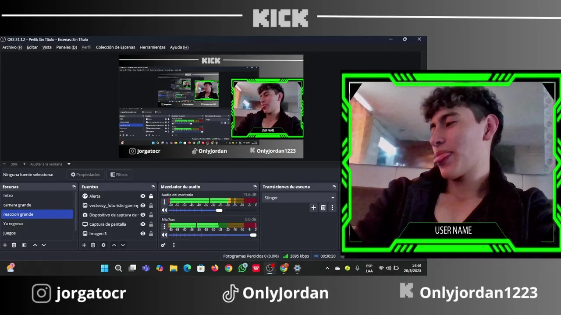This screenshot has width=561, height=315.
Task: Open Audio del escritorio three-dot options
Action: tap(164, 202)
